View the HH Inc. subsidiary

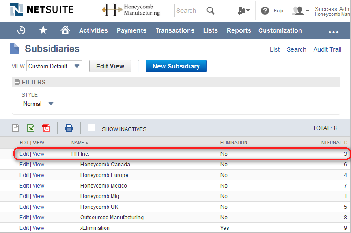pos(38,154)
